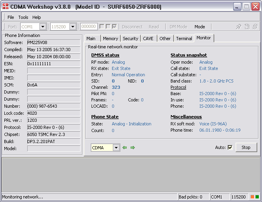Click the Read toolbar button

coord(154,27)
